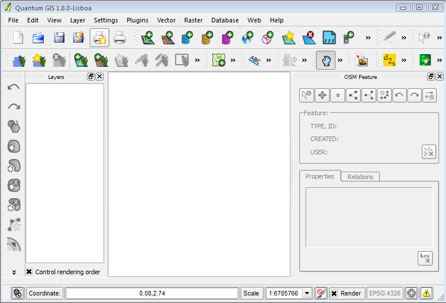Click the stop map rendering button
Image resolution: width=446 pixels, height=303 pixels.
pyautogui.click(x=321, y=293)
